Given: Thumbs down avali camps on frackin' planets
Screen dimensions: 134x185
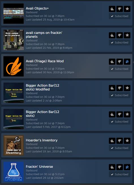Looking at the screenshot, I should pos(120,35).
